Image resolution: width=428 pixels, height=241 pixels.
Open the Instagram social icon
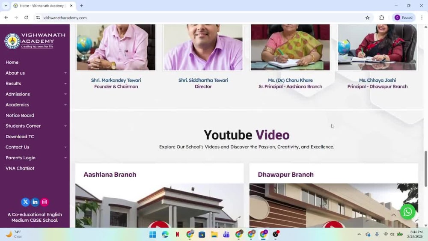pos(45,202)
